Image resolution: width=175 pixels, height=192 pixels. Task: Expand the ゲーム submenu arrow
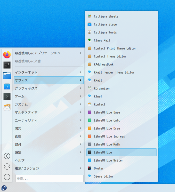point(81,96)
